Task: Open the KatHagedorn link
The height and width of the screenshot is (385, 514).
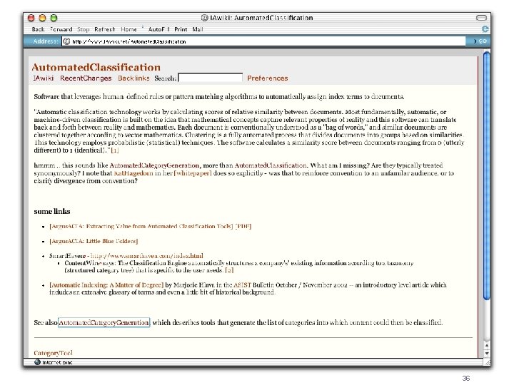Action: (133, 173)
